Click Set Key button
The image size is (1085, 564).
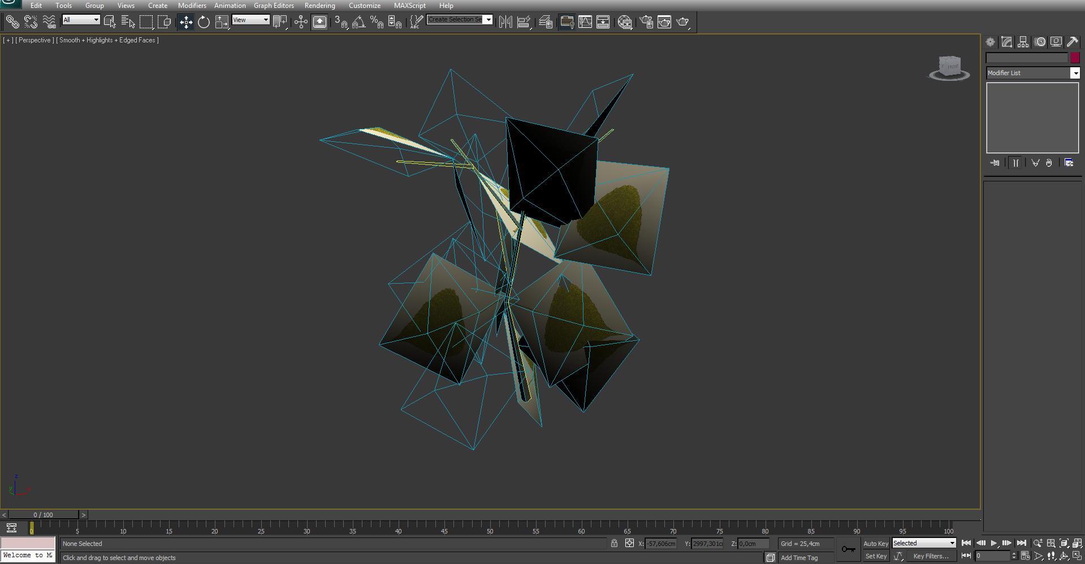[876, 556]
